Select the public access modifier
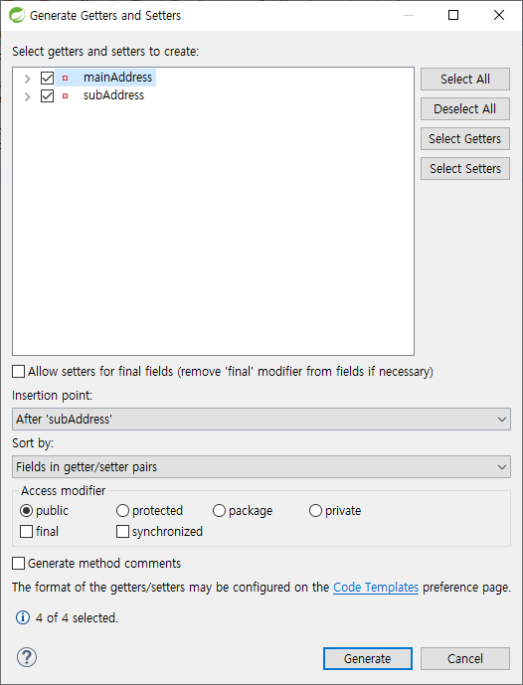The height and width of the screenshot is (685, 523). point(27,510)
